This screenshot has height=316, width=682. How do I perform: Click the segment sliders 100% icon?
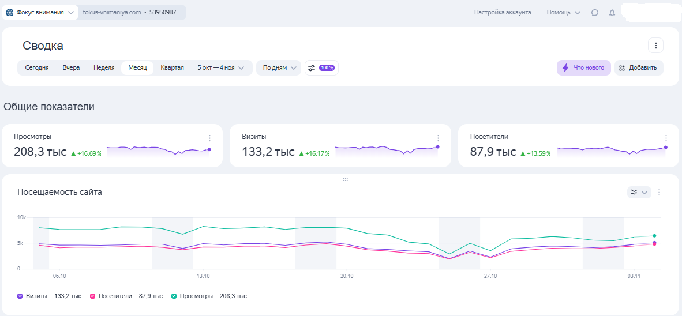coord(321,67)
